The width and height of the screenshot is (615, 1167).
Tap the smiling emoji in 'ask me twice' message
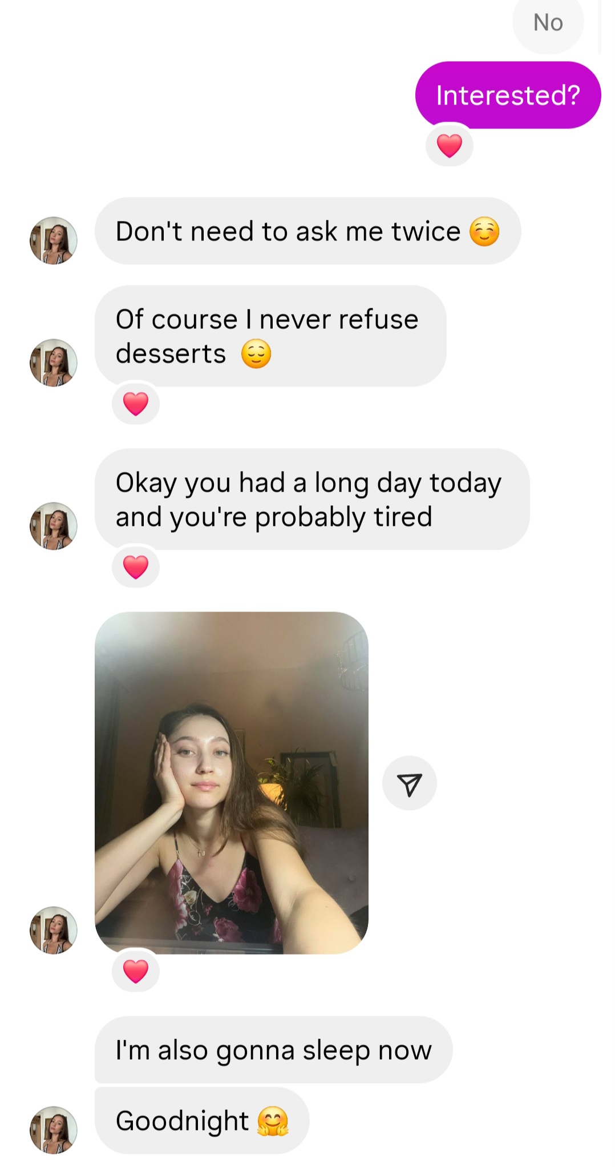[484, 232]
